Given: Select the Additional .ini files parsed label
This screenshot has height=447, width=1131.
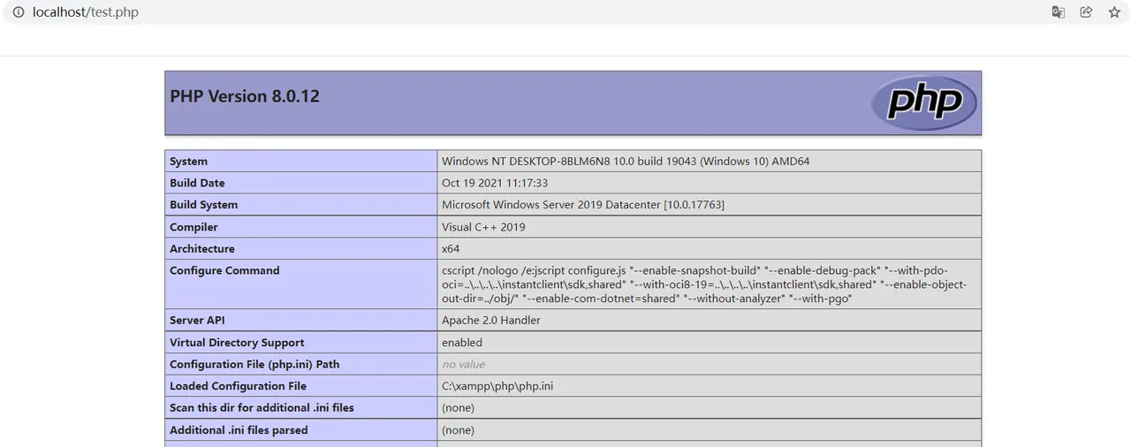Looking at the screenshot, I should coord(239,430).
